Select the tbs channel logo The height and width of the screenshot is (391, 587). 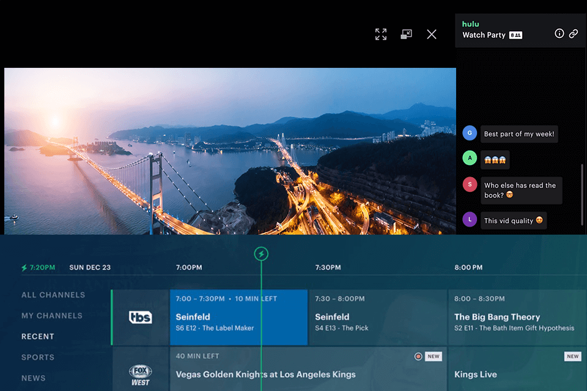pos(139,317)
